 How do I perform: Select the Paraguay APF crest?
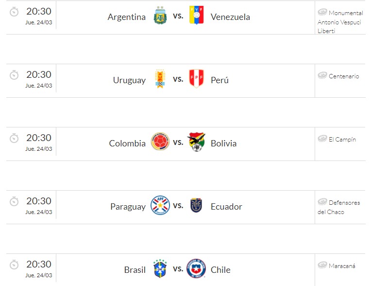click(160, 205)
